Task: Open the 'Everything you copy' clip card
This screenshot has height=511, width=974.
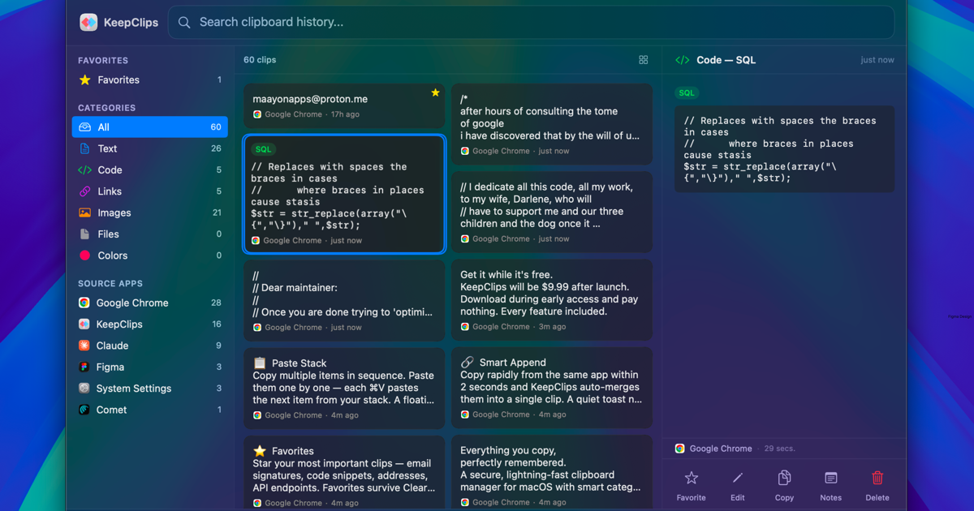Action: (x=552, y=474)
